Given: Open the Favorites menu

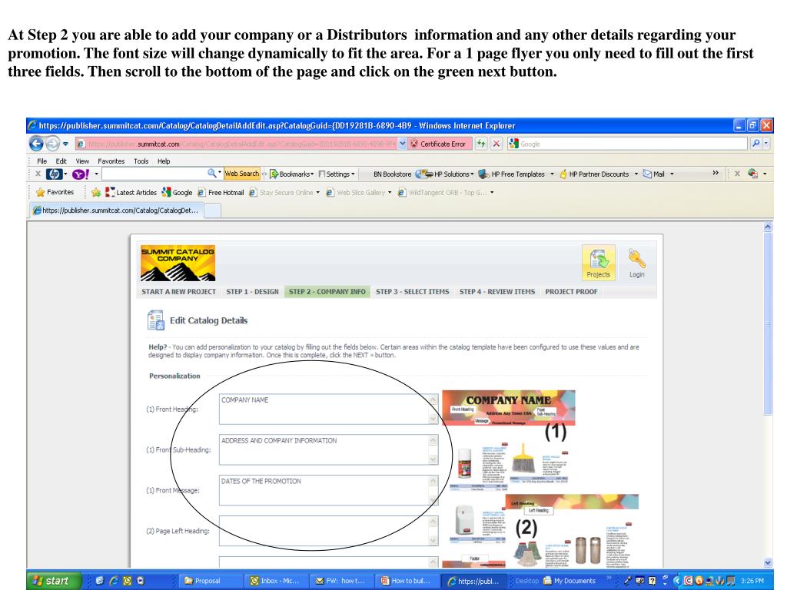Looking at the screenshot, I should (111, 161).
